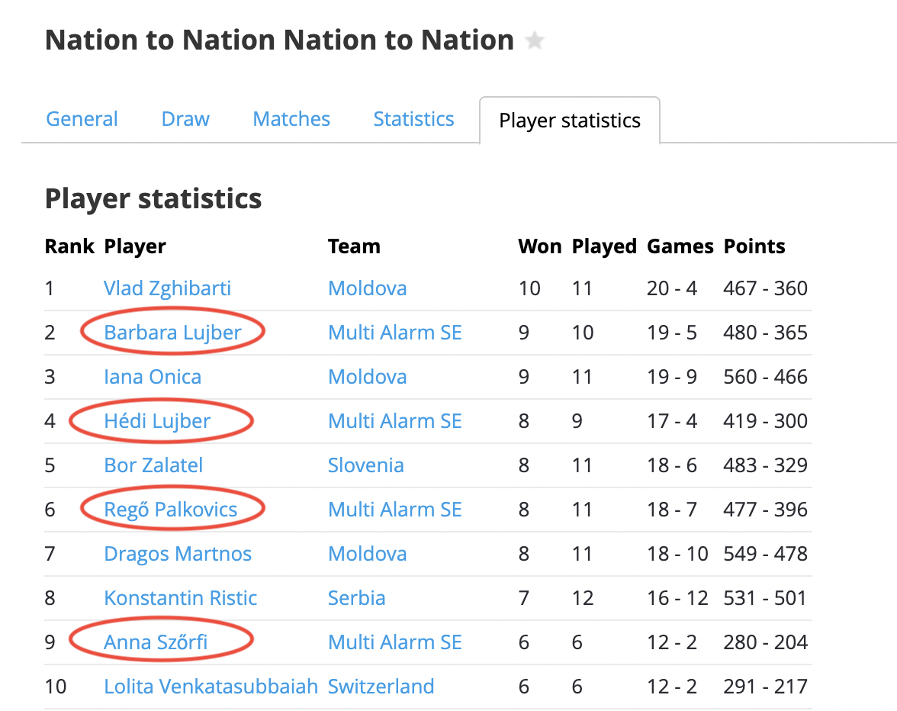Open Hédi Lujber's profile link
This screenshot has height=711, width=897.
click(x=157, y=421)
